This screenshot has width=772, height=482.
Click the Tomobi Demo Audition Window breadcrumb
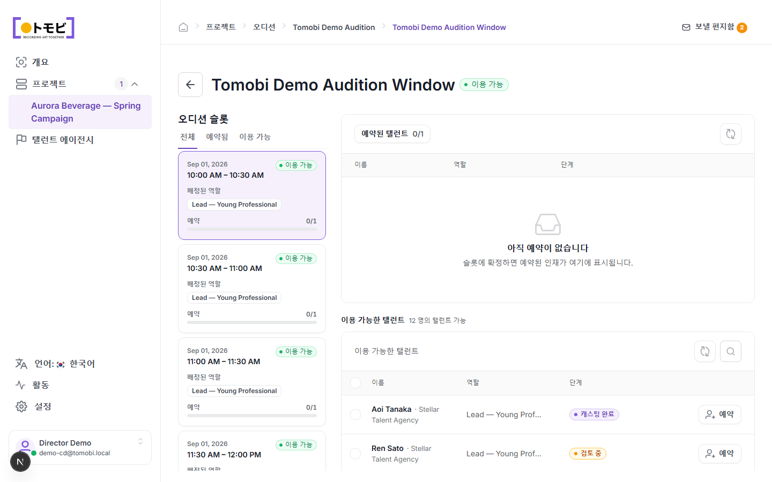coord(449,27)
